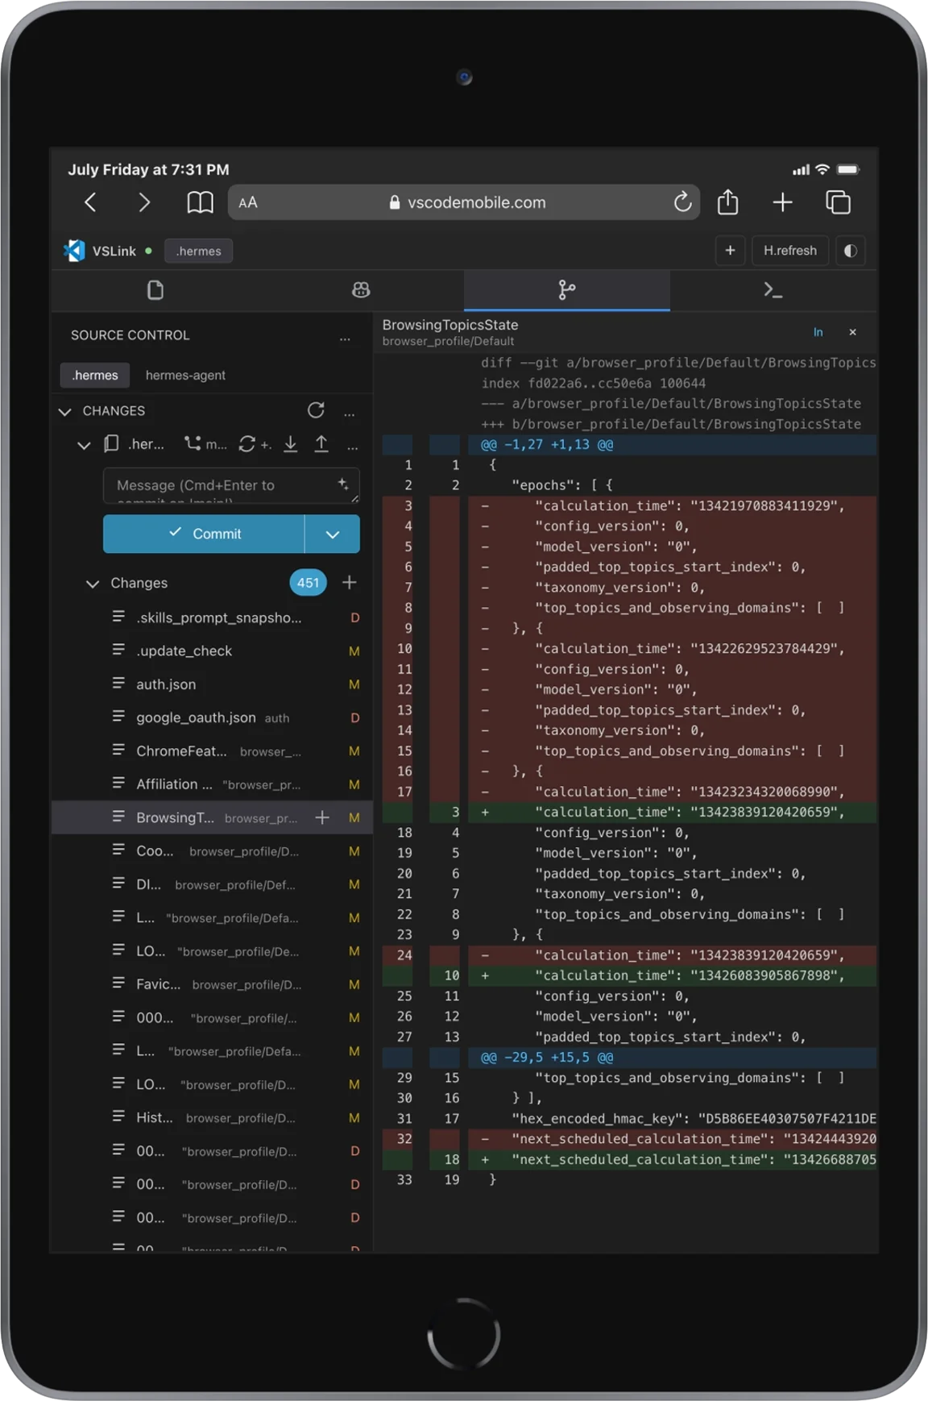Image resolution: width=928 pixels, height=1401 pixels.
Task: Click the In toggle in diff header
Action: pos(818,332)
